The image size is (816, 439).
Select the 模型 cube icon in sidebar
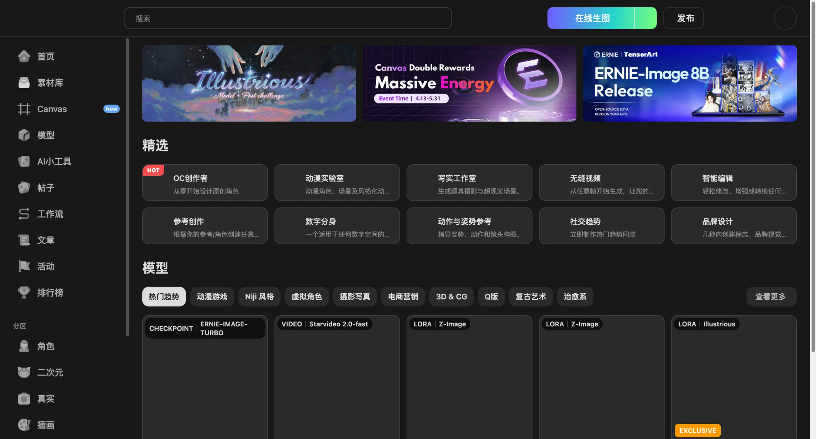pos(24,135)
